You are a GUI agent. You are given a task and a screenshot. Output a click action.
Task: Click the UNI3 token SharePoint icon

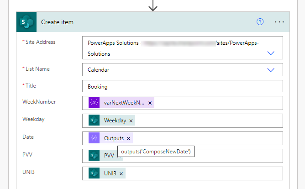coord(94,173)
